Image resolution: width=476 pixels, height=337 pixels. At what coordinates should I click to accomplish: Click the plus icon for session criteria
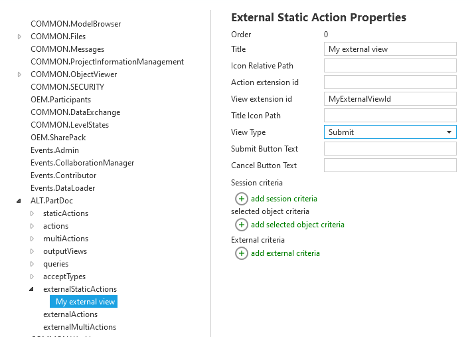pyautogui.click(x=242, y=199)
